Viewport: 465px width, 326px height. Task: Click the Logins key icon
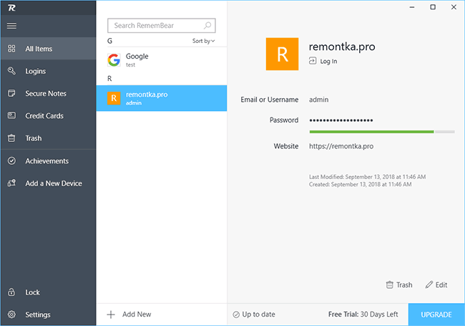tap(11, 71)
